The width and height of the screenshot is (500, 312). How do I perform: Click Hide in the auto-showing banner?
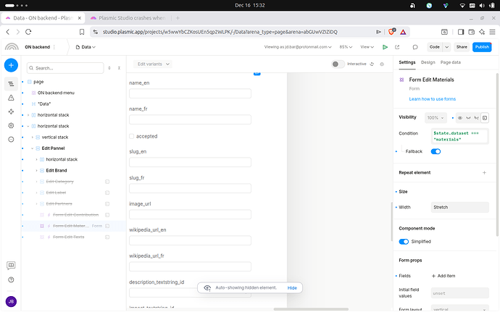point(292,288)
